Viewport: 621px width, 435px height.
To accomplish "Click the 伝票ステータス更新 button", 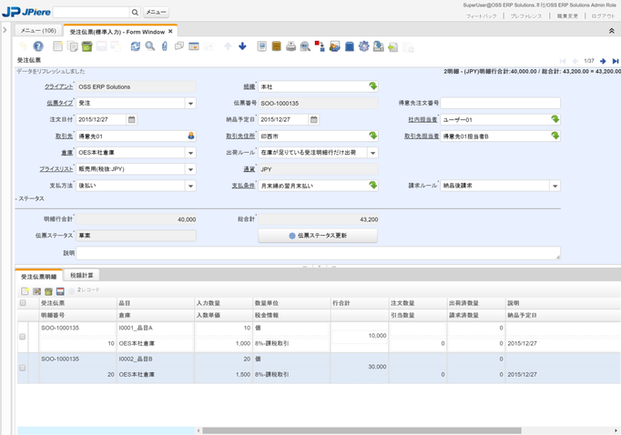I will coord(318,236).
